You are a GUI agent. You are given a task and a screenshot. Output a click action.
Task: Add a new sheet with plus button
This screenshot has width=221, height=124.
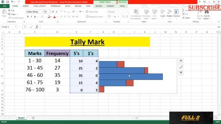(x=33, y=118)
